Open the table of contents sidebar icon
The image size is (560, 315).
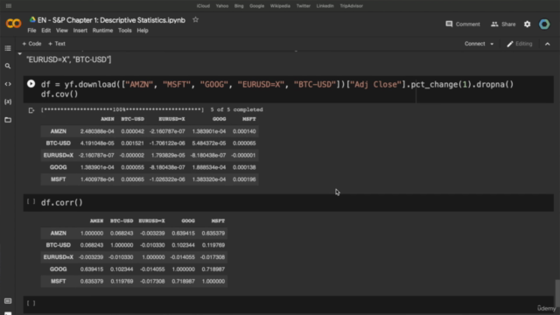click(8, 48)
